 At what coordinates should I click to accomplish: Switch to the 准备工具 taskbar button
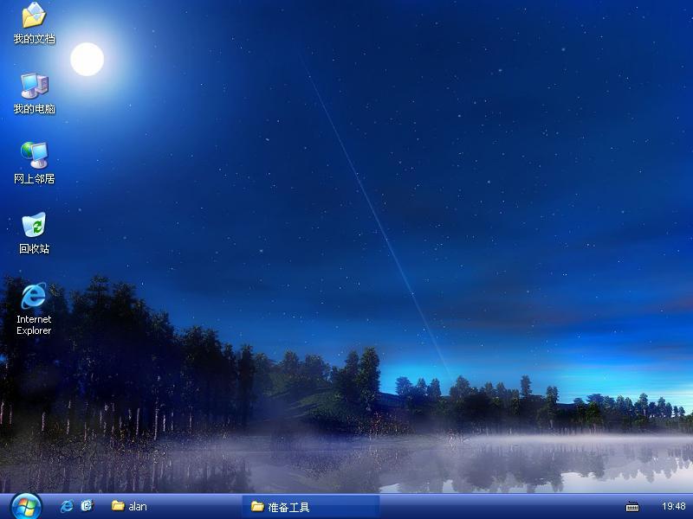click(311, 507)
